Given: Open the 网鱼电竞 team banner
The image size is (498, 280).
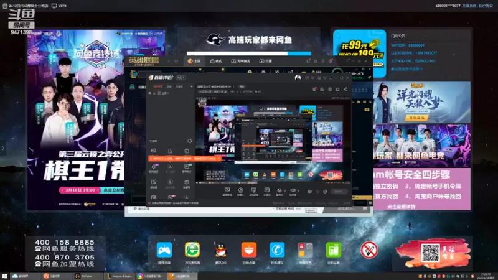Looking at the screenshot, I should point(422,146).
